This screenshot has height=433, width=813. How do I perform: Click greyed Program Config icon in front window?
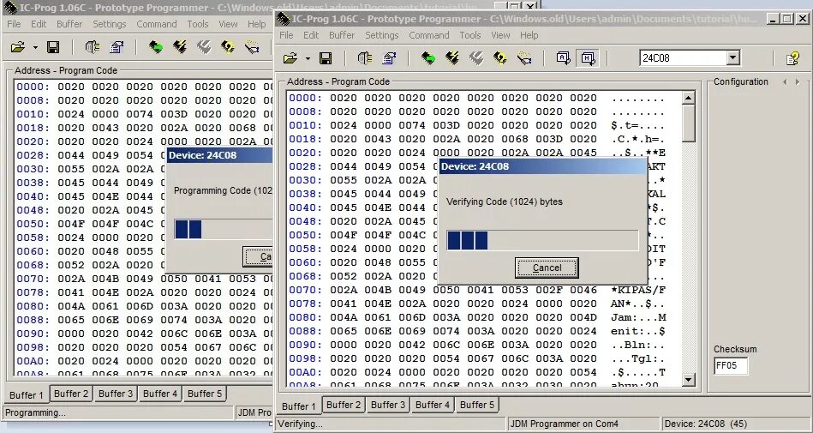tap(476, 58)
